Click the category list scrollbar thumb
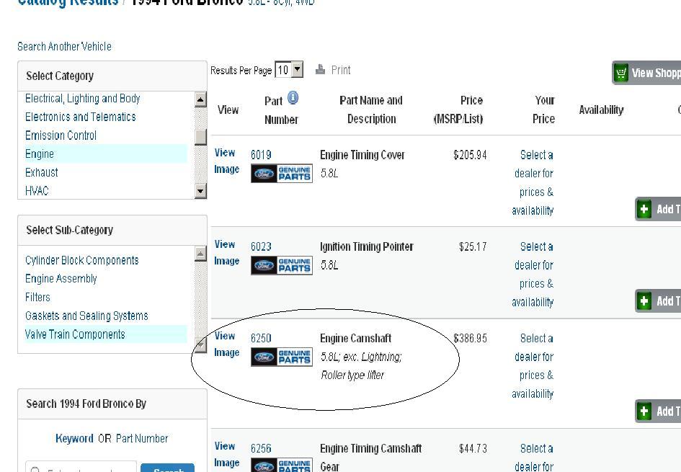681x472 pixels. 200,137
